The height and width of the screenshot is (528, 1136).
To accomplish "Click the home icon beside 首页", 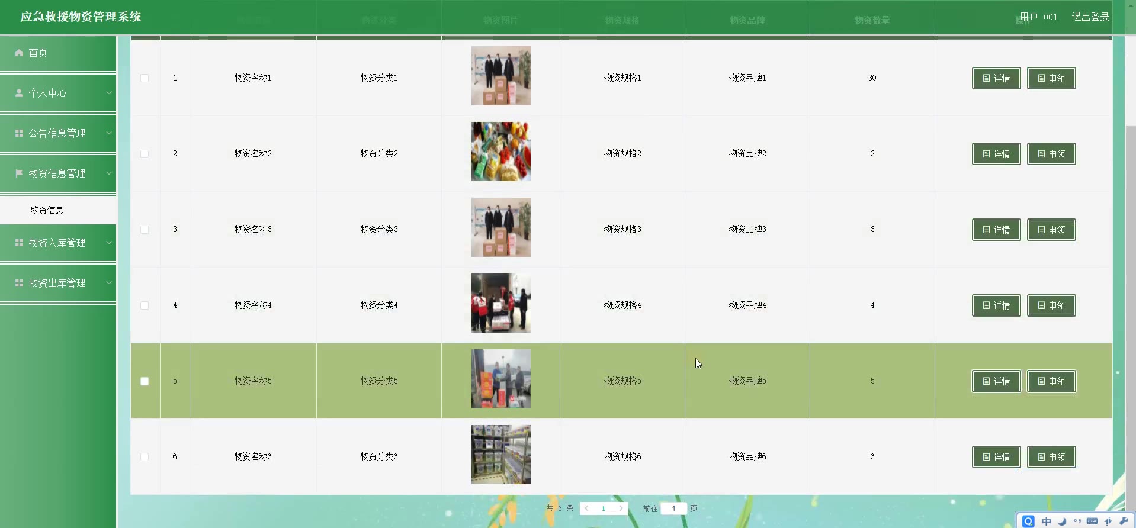I will point(19,53).
